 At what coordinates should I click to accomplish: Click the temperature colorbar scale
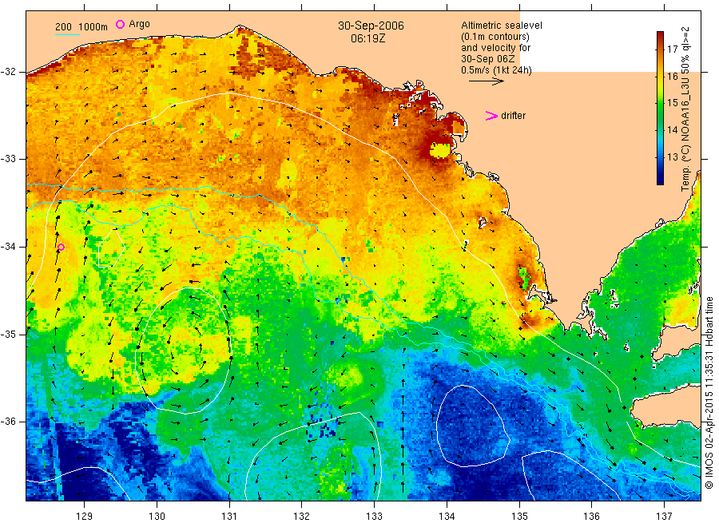(x=660, y=108)
